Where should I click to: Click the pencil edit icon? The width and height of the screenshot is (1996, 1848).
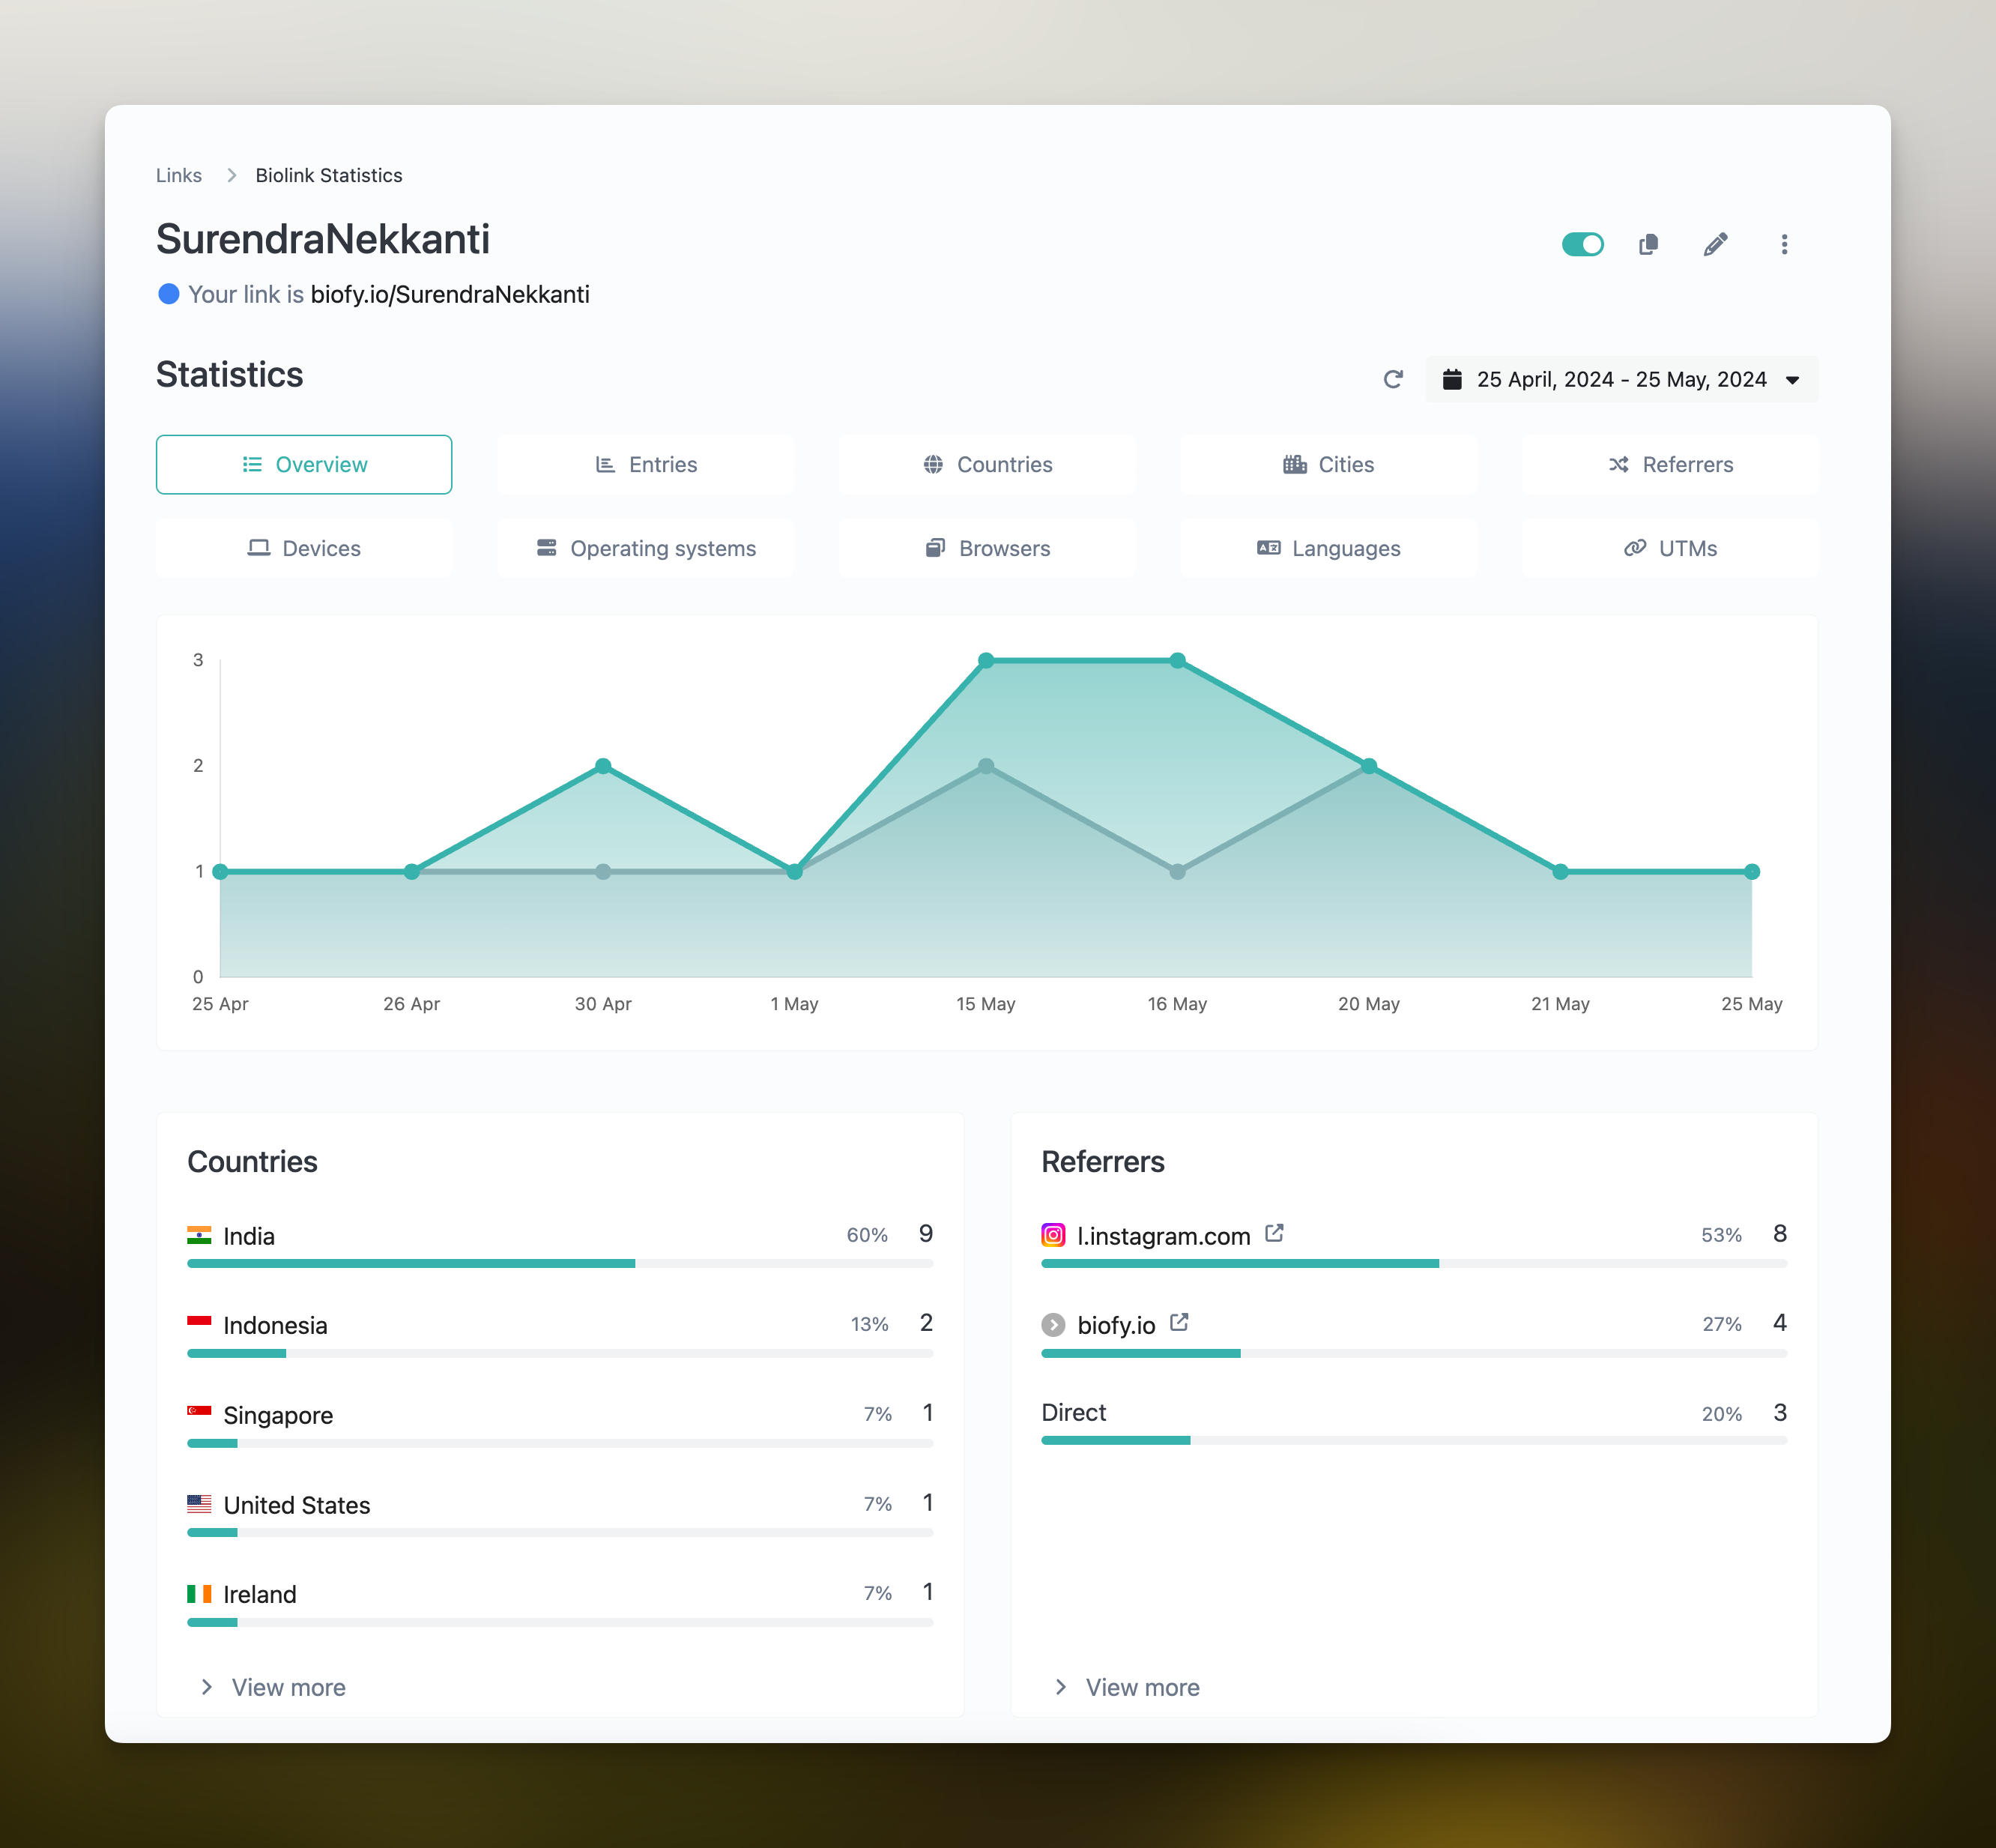[x=1716, y=245]
